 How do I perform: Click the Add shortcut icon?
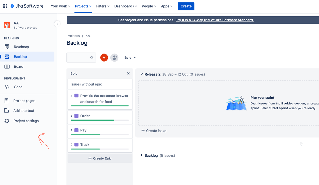pos(6,111)
